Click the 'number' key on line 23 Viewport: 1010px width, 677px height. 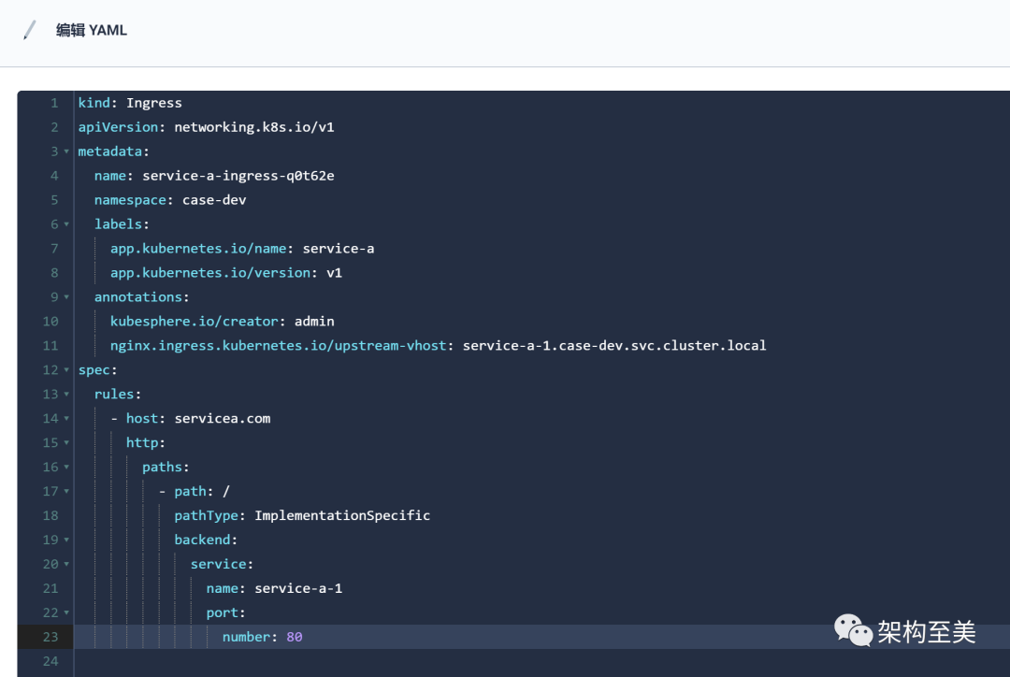coord(246,637)
